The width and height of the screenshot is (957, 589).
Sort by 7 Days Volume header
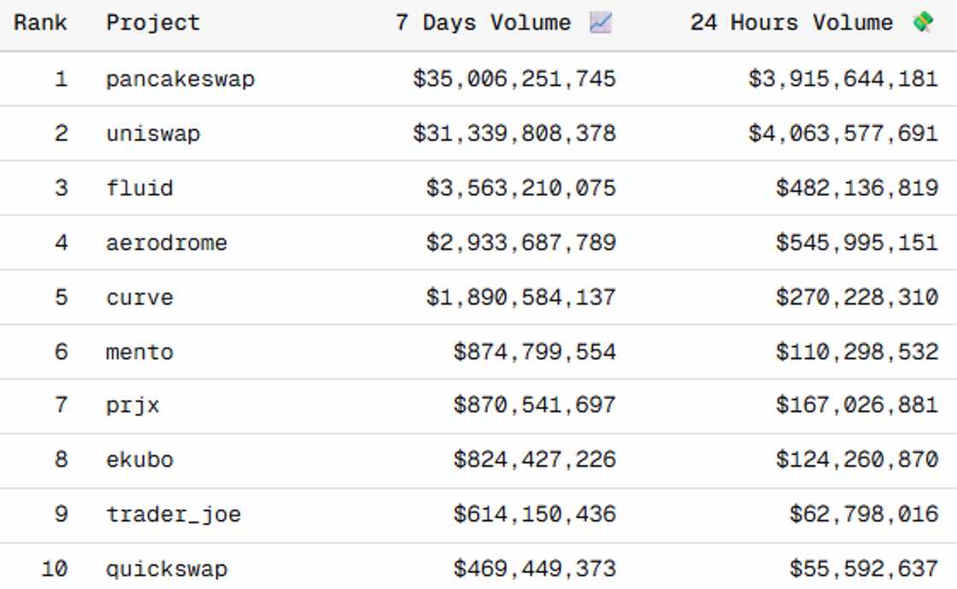click(483, 23)
